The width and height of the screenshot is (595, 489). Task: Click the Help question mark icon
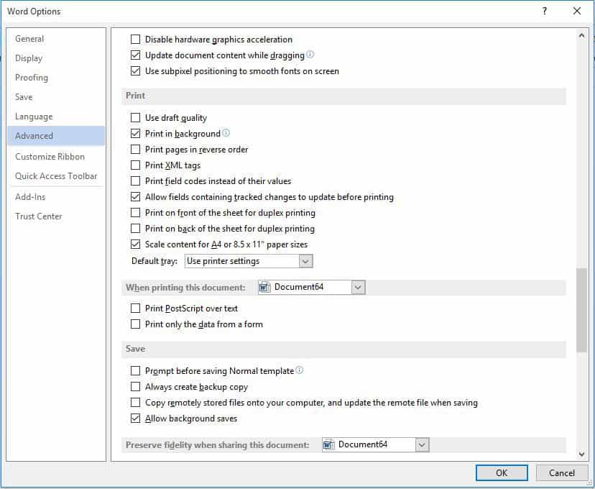coord(545,11)
